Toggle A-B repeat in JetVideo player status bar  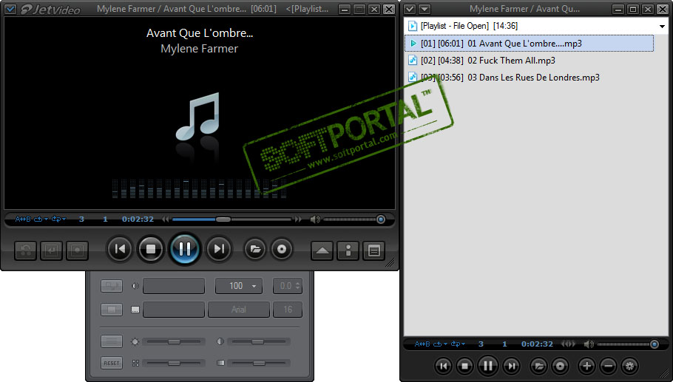point(23,219)
